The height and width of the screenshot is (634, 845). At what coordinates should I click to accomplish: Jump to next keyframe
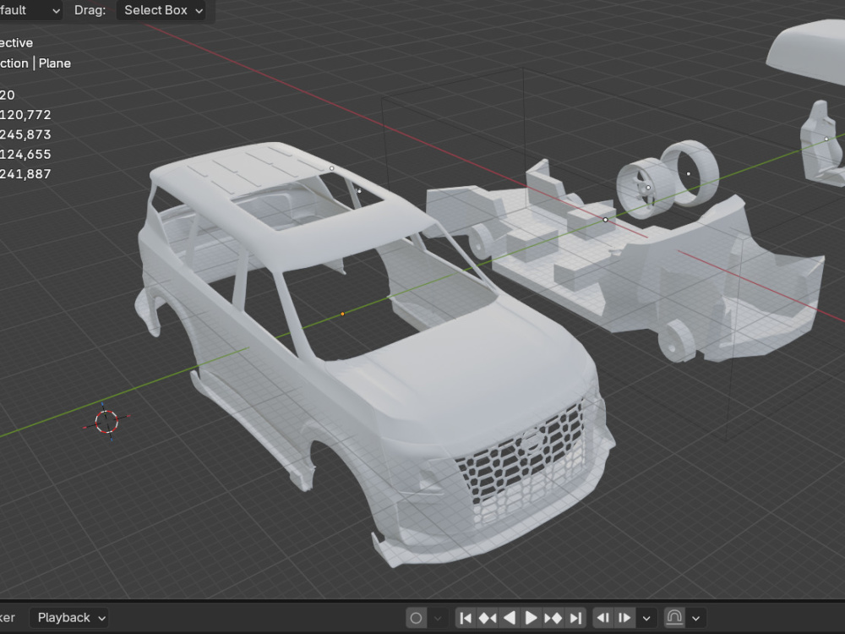tap(553, 618)
